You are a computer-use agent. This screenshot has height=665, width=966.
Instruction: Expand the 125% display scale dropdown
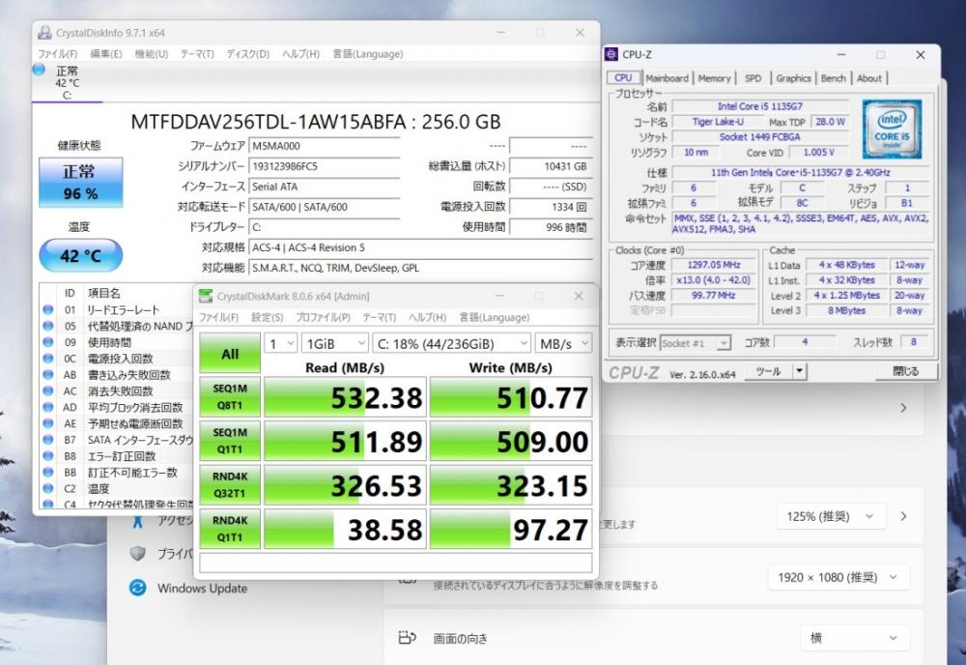(x=831, y=516)
